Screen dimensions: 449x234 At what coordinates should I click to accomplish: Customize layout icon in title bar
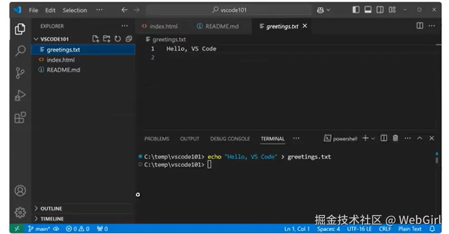pyautogui.click(x=392, y=10)
